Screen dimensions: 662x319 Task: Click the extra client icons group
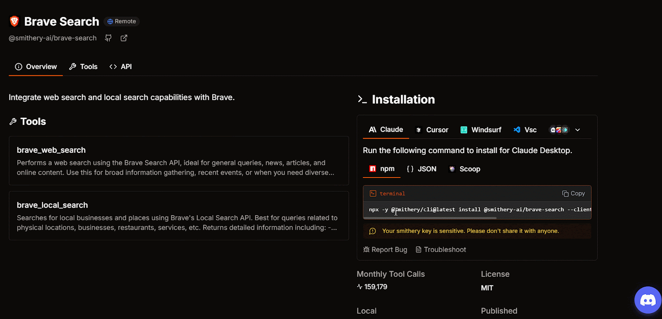point(559,130)
